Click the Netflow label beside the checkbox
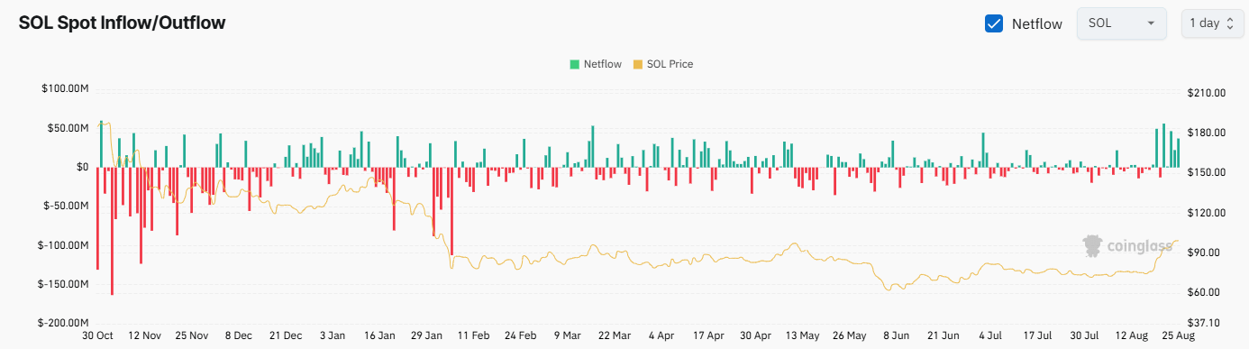1249x349 pixels. point(1037,24)
